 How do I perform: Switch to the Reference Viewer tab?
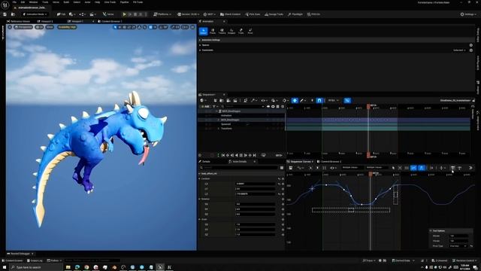pos(19,21)
